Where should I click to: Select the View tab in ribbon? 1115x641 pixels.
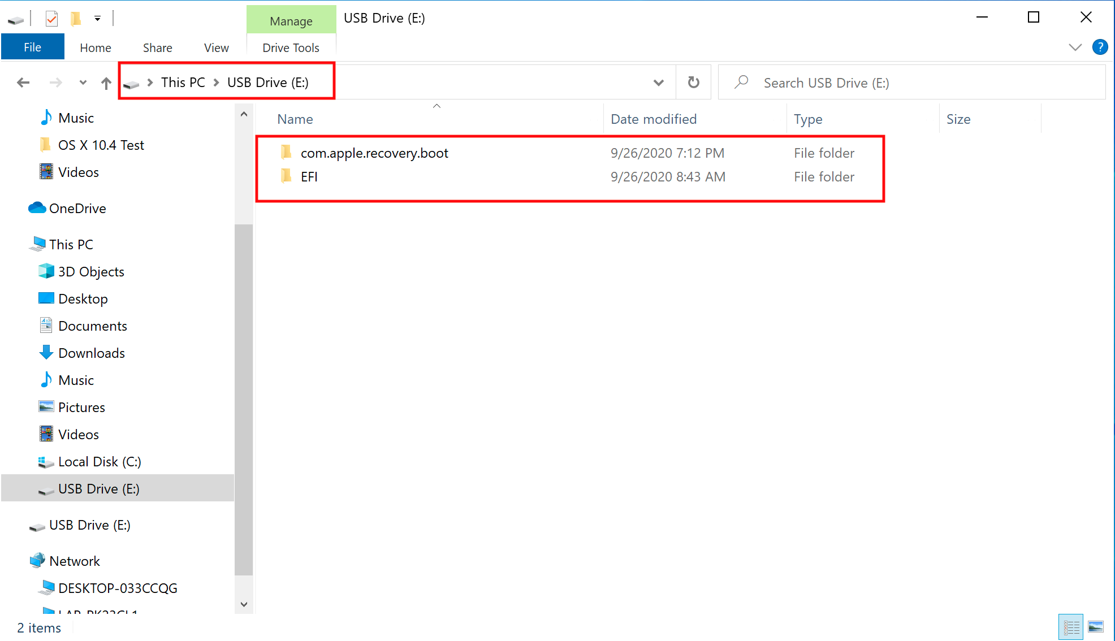pos(215,47)
